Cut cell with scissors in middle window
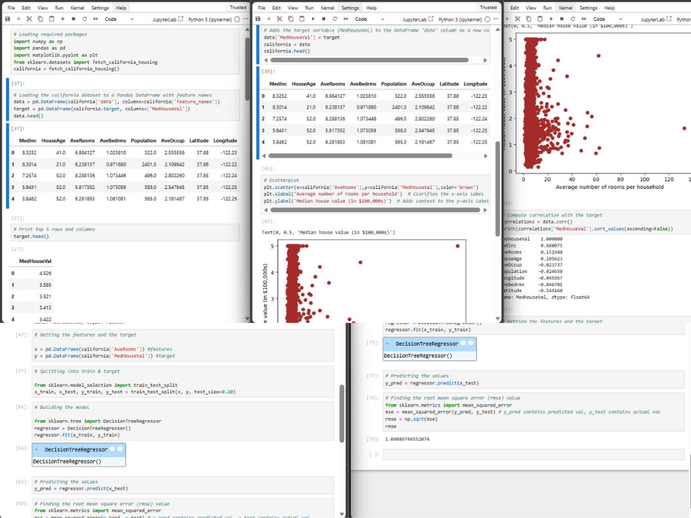 pyautogui.click(x=279, y=19)
